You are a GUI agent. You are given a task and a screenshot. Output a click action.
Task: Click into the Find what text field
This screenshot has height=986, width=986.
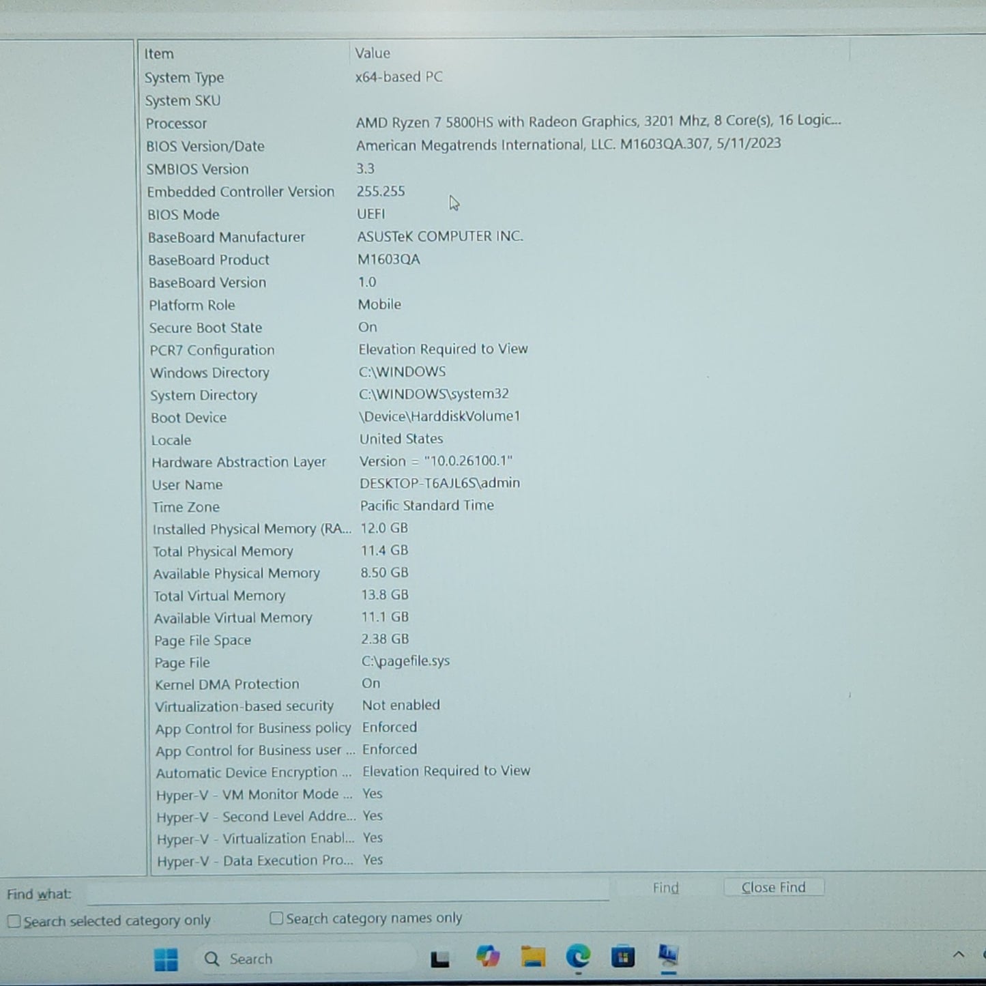(x=348, y=890)
